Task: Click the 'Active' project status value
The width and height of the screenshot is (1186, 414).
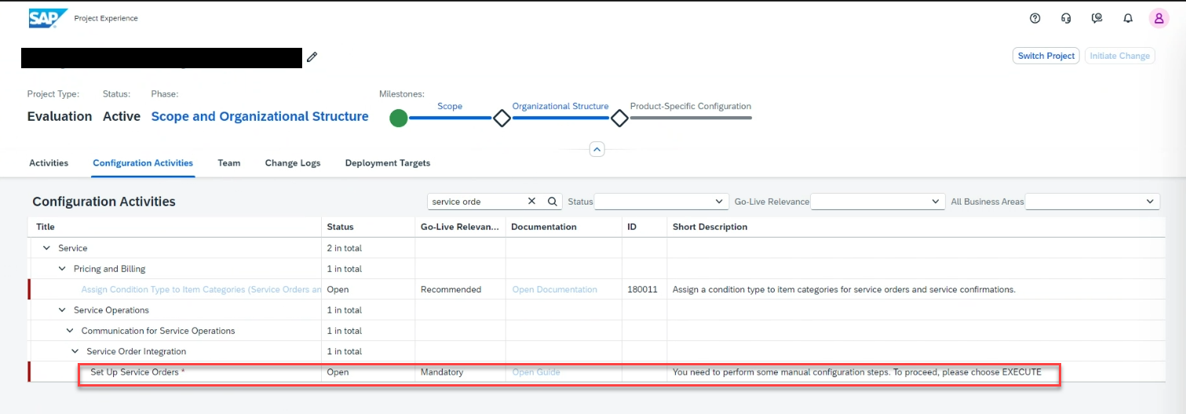Action: click(122, 116)
